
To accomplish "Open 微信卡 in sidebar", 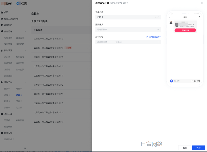I will pos(7,101).
